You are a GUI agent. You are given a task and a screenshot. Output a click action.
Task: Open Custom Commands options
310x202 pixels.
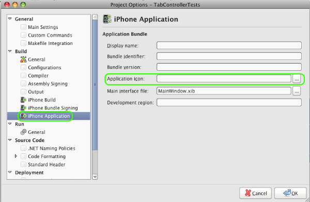click(x=50, y=35)
